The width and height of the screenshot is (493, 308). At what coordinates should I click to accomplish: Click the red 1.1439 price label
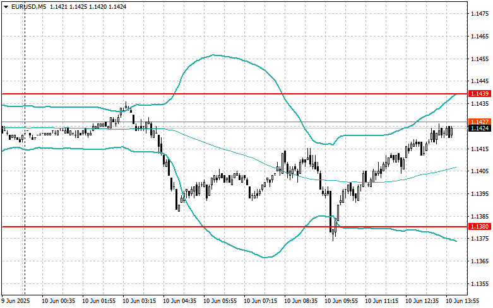(480, 94)
